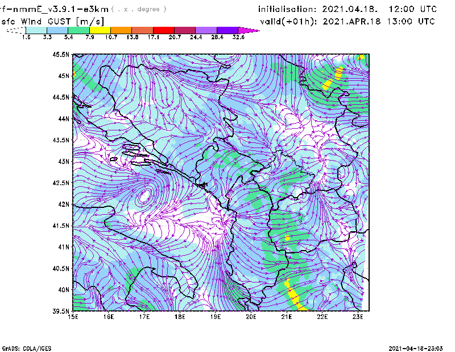Viewport: 455px width, 352px height.
Task: Select the legend value 10.7
Action: click(111, 37)
